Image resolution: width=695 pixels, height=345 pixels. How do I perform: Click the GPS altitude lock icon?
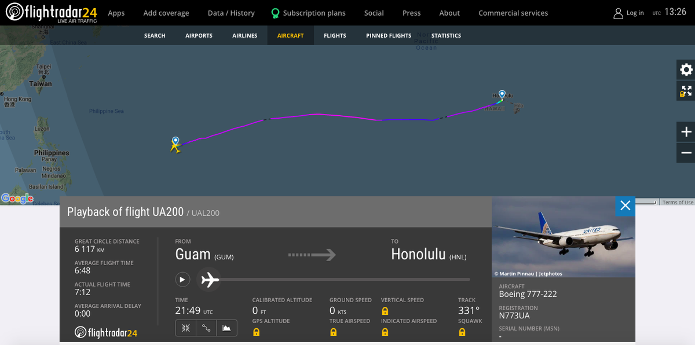pos(256,332)
